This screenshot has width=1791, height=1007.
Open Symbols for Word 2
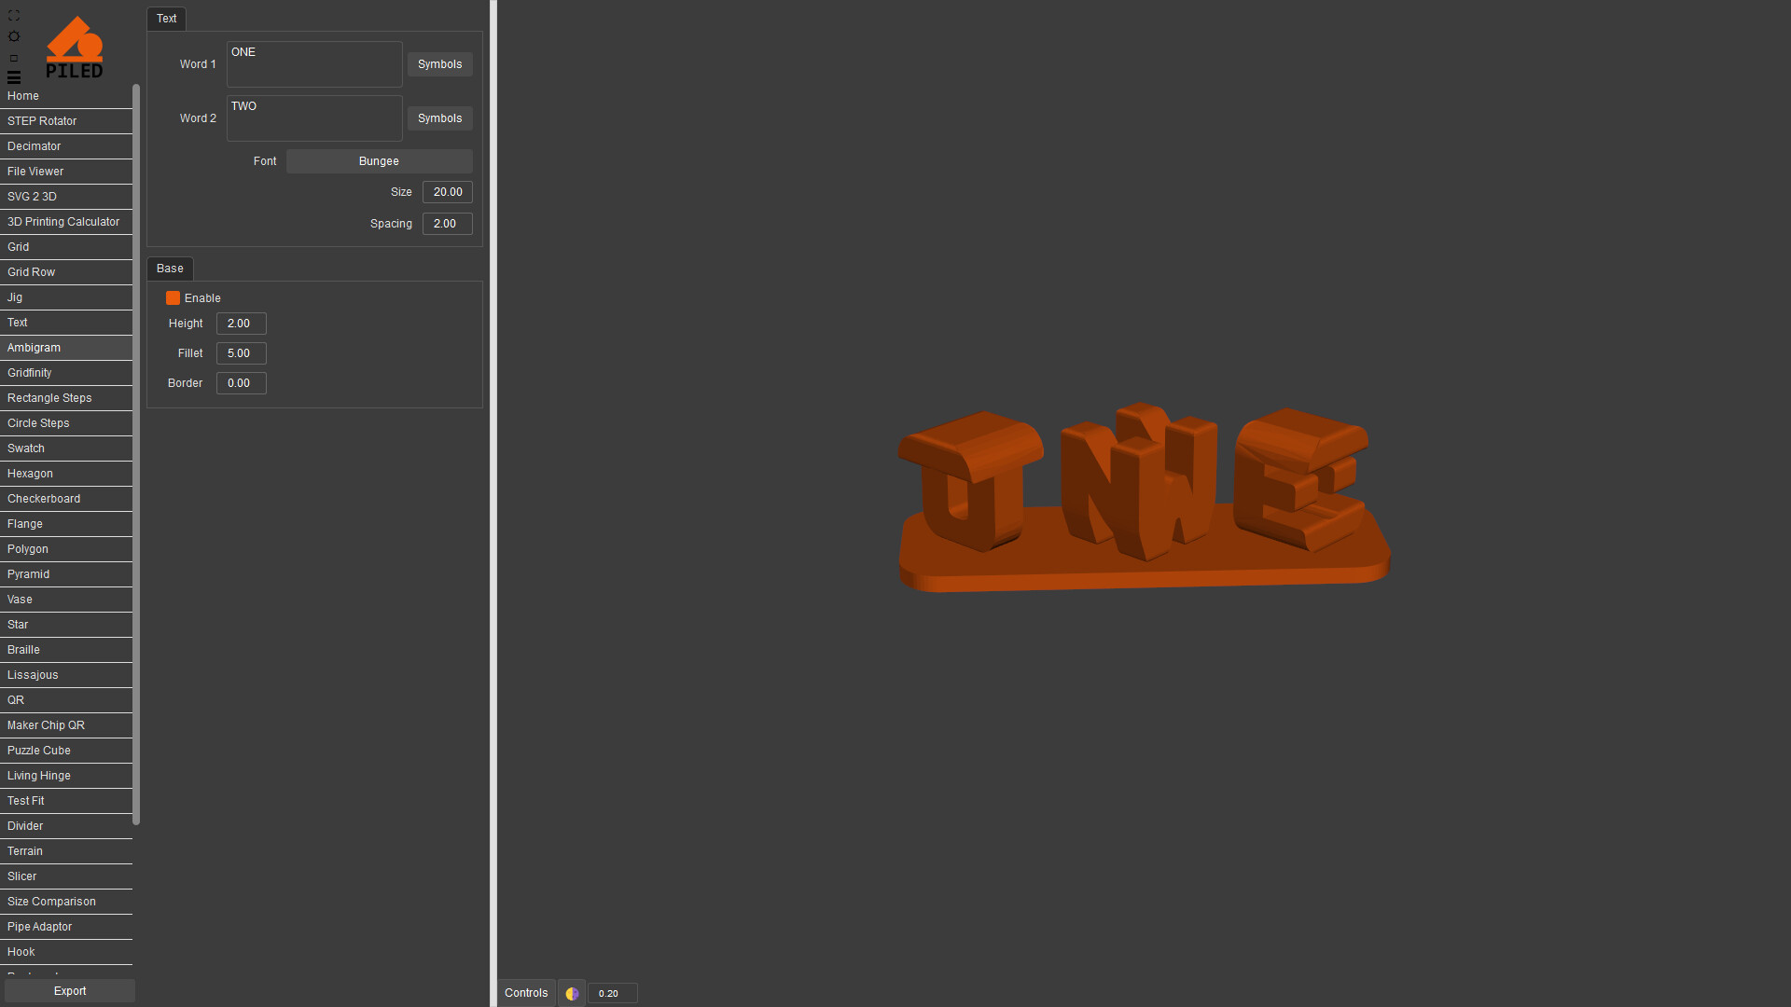[x=439, y=118]
